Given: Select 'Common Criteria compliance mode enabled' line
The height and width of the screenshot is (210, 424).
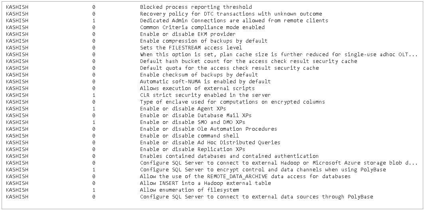Looking at the screenshot, I should pos(202,27).
